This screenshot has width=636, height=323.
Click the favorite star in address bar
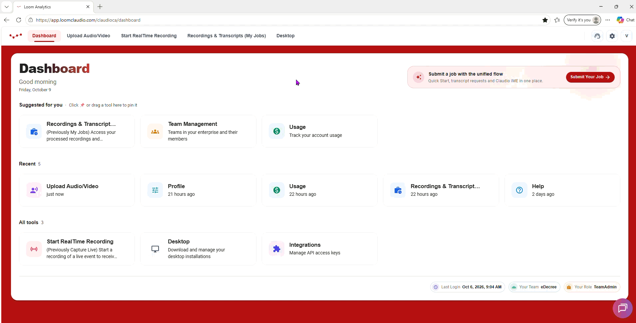click(545, 20)
